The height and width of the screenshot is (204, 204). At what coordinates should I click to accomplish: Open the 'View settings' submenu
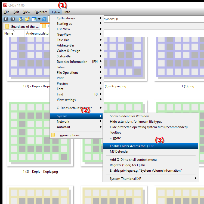click(x=76, y=100)
